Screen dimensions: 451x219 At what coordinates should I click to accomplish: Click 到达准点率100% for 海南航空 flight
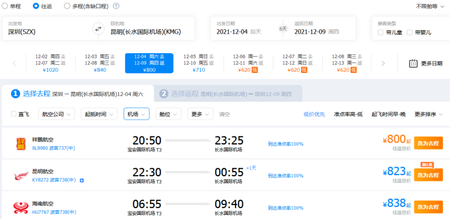286,208
